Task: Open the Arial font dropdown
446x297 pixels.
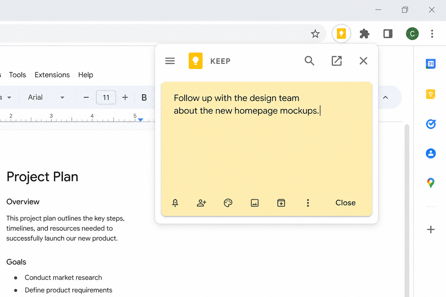Action: coord(46,97)
